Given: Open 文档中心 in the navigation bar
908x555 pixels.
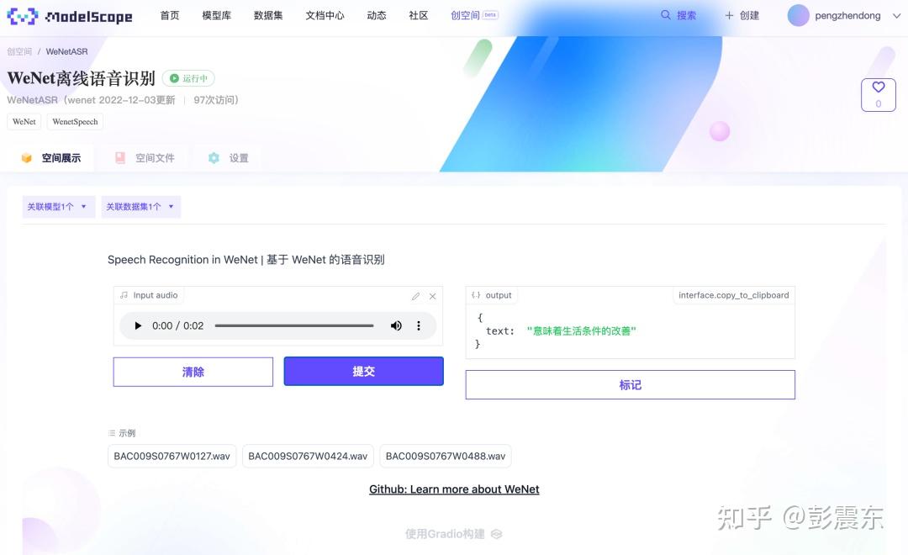Looking at the screenshot, I should [x=325, y=16].
